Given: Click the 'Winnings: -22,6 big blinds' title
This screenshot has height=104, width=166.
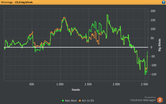Looking at the screenshot, I should coord(17,2).
